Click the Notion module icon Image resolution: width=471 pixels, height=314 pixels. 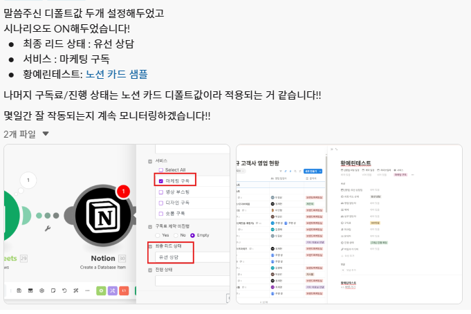pyautogui.click(x=103, y=216)
